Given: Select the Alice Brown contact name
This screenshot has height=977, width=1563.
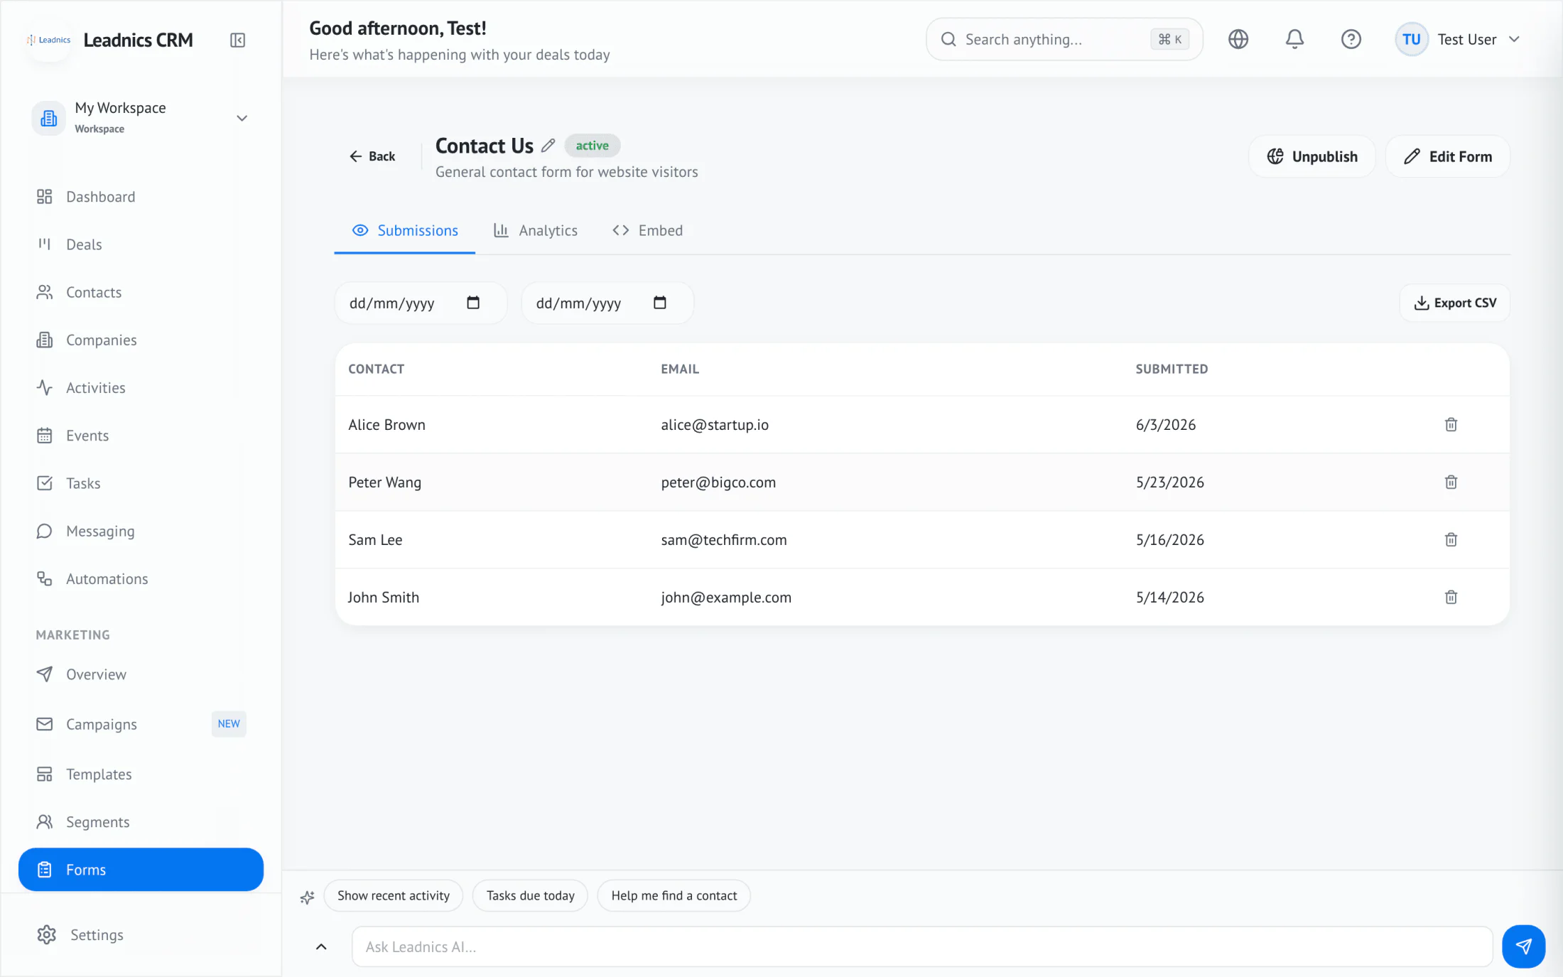Looking at the screenshot, I should tap(386, 424).
